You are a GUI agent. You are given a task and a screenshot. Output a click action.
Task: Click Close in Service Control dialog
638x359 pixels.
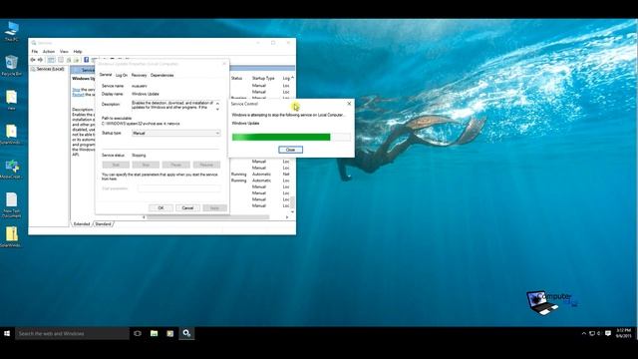click(290, 150)
